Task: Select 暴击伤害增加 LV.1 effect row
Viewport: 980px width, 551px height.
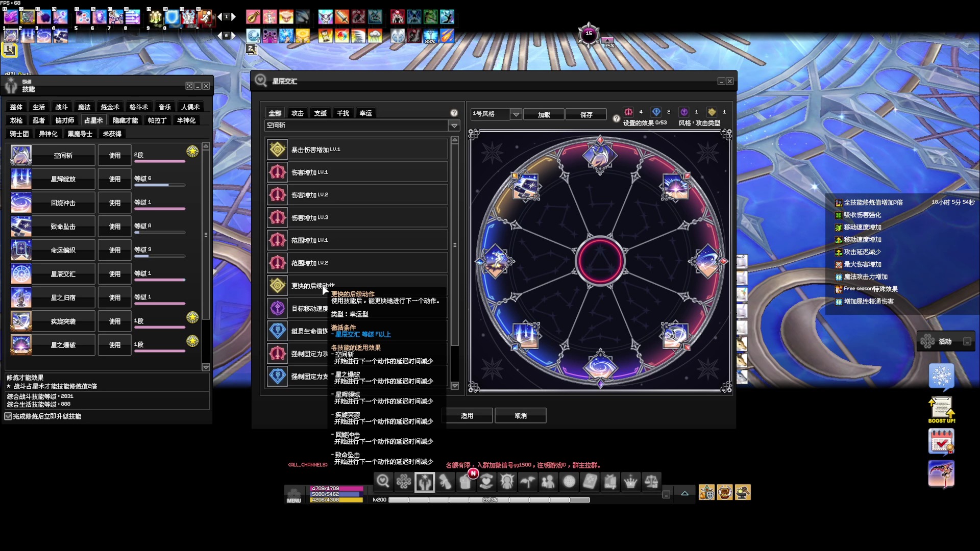Action: 357,149
